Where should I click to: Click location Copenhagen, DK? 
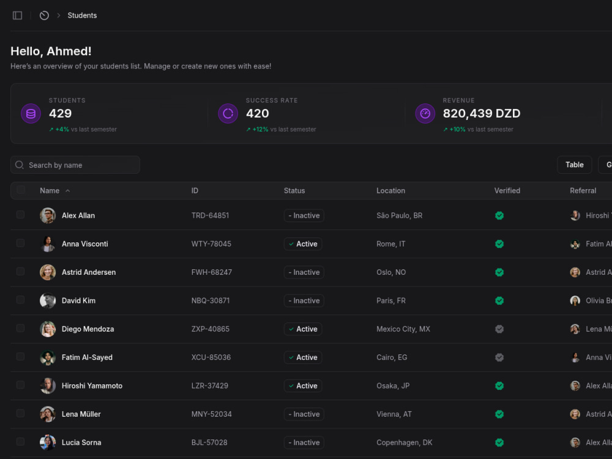[x=405, y=442]
